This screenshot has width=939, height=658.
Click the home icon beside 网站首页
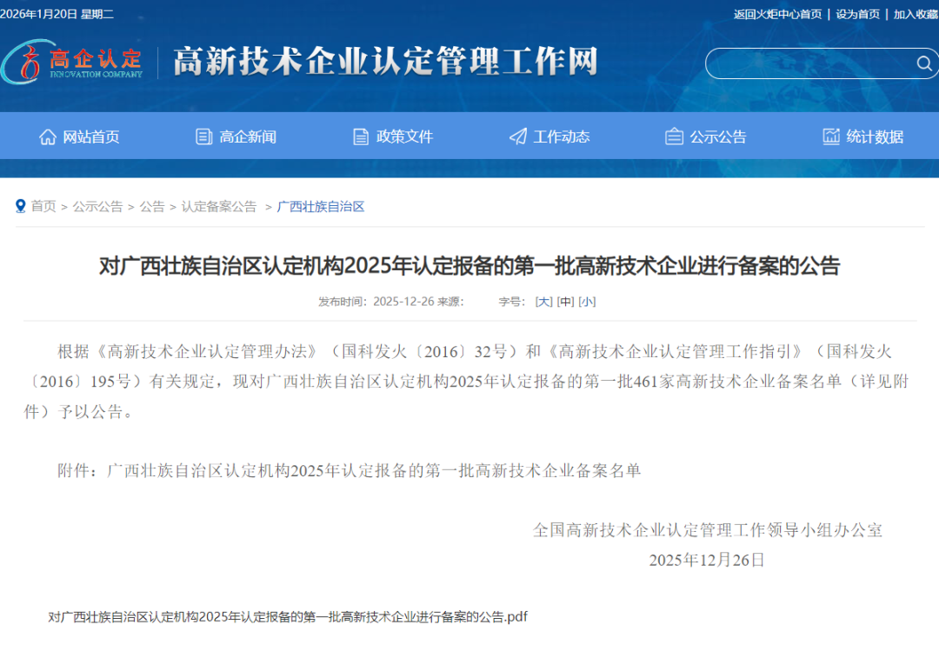point(48,136)
